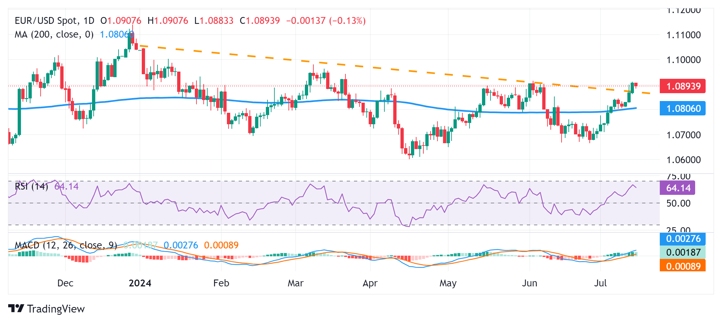Click the blue 1.08060 moving average tag
The image size is (722, 323).
point(682,109)
